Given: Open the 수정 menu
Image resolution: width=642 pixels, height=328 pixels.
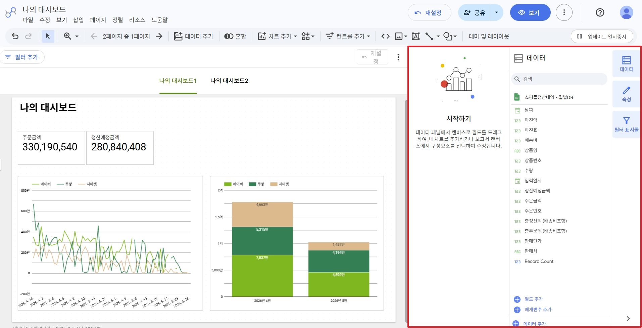Looking at the screenshot, I should (45, 20).
